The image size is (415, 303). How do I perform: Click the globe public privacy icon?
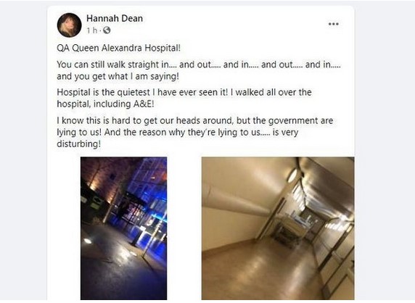[107, 30]
